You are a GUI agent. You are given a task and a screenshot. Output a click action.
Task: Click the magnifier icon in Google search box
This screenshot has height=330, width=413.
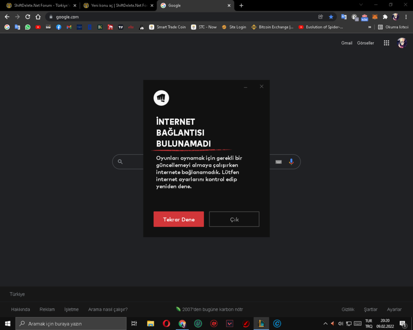click(x=120, y=162)
